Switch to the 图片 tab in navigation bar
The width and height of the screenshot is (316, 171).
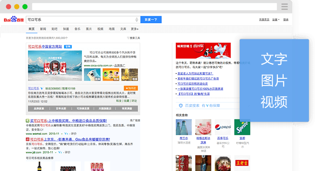(89, 29)
